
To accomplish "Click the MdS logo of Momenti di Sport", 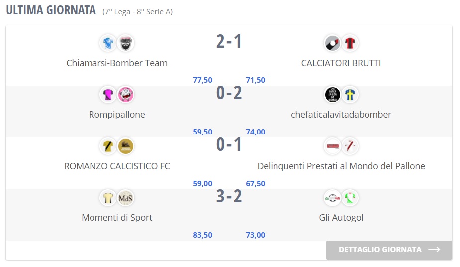I will pyautogui.click(x=126, y=198).
